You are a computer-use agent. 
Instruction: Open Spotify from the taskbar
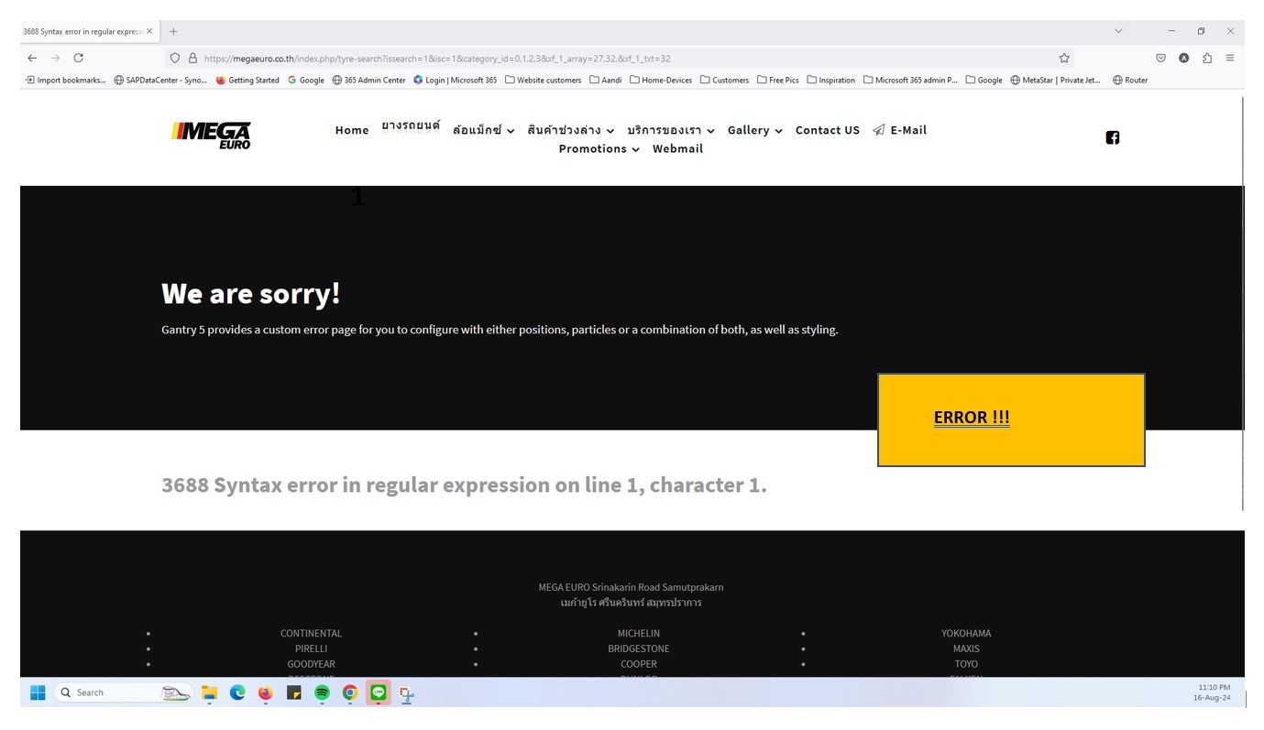pos(322,693)
